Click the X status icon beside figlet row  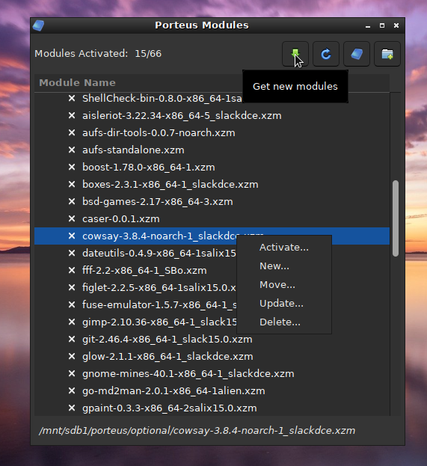tap(72, 287)
